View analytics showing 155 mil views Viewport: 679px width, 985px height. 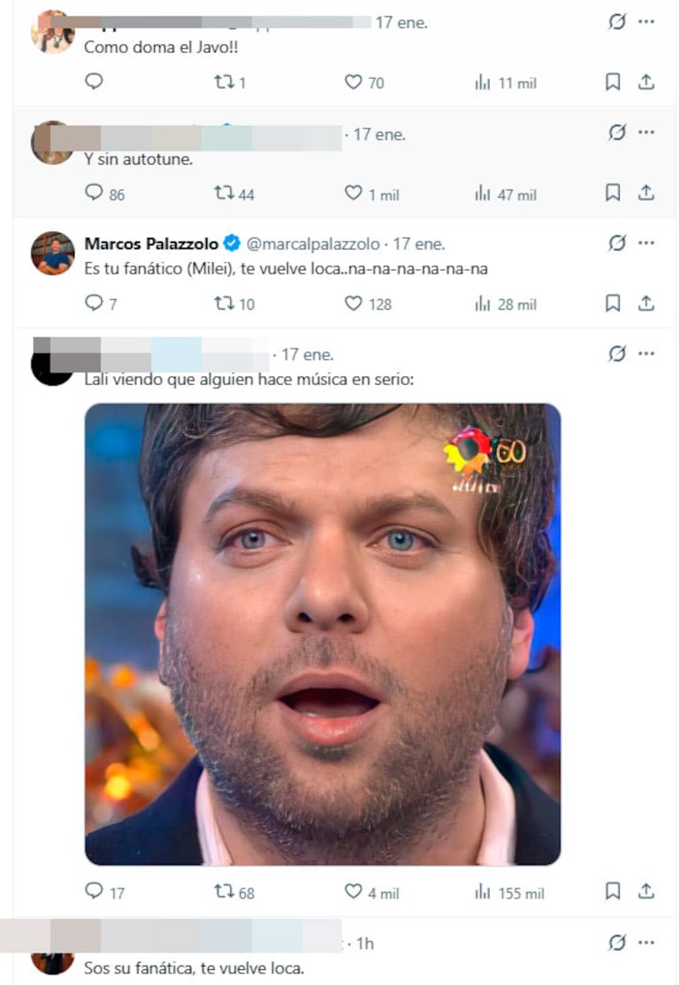509,892
